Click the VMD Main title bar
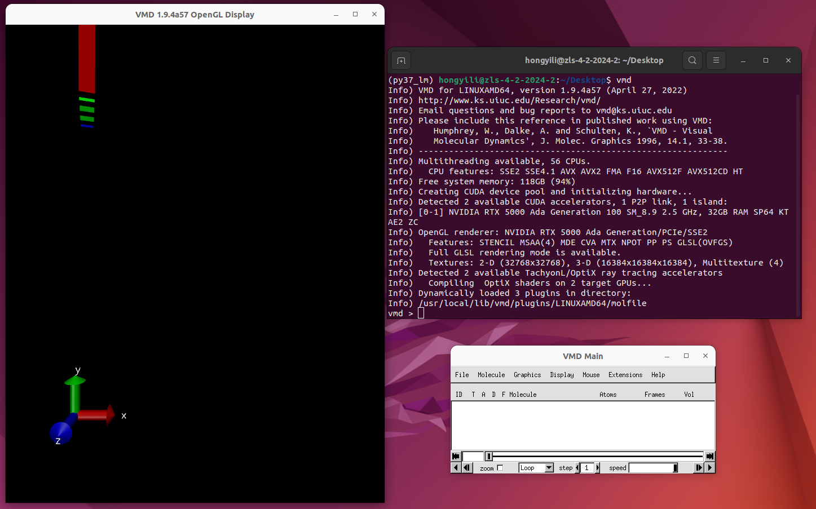The image size is (816, 509). point(583,356)
